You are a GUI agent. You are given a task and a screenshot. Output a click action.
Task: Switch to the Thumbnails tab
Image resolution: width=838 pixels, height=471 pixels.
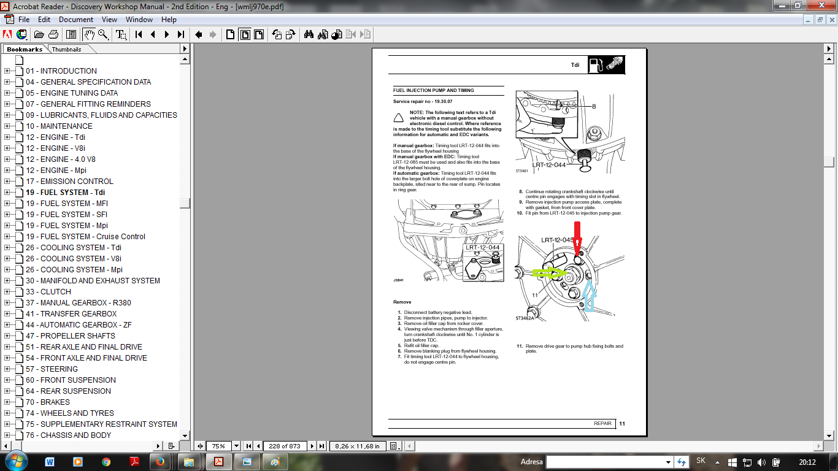(66, 49)
